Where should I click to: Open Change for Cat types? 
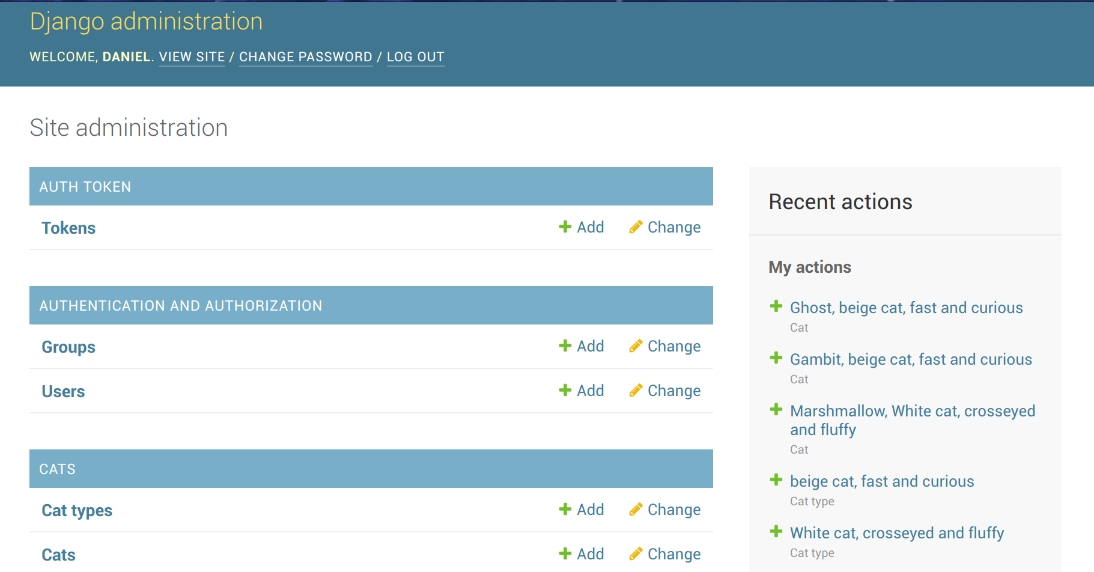674,510
